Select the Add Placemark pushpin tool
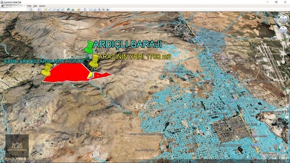 pyautogui.click(x=46, y=9)
